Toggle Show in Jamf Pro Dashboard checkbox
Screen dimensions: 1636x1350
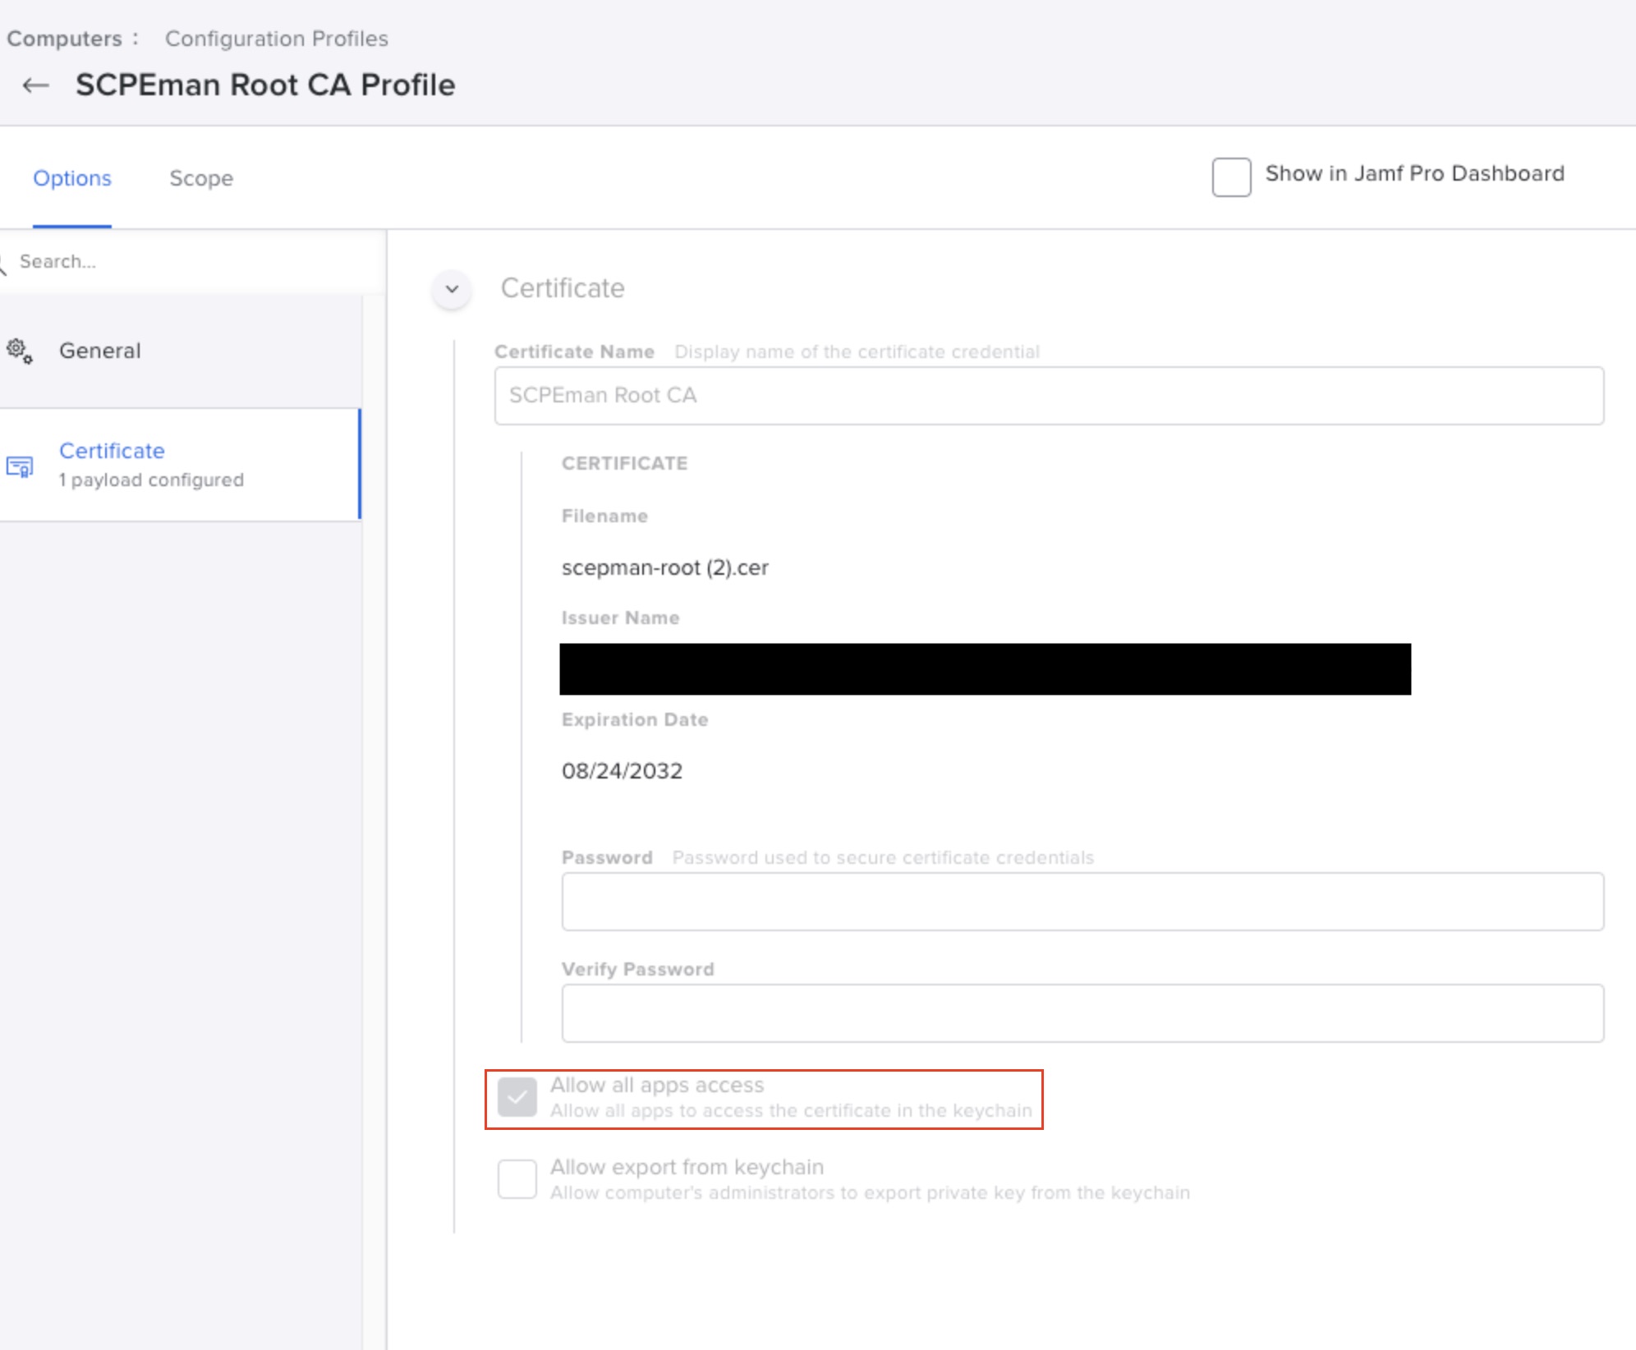[x=1231, y=177]
